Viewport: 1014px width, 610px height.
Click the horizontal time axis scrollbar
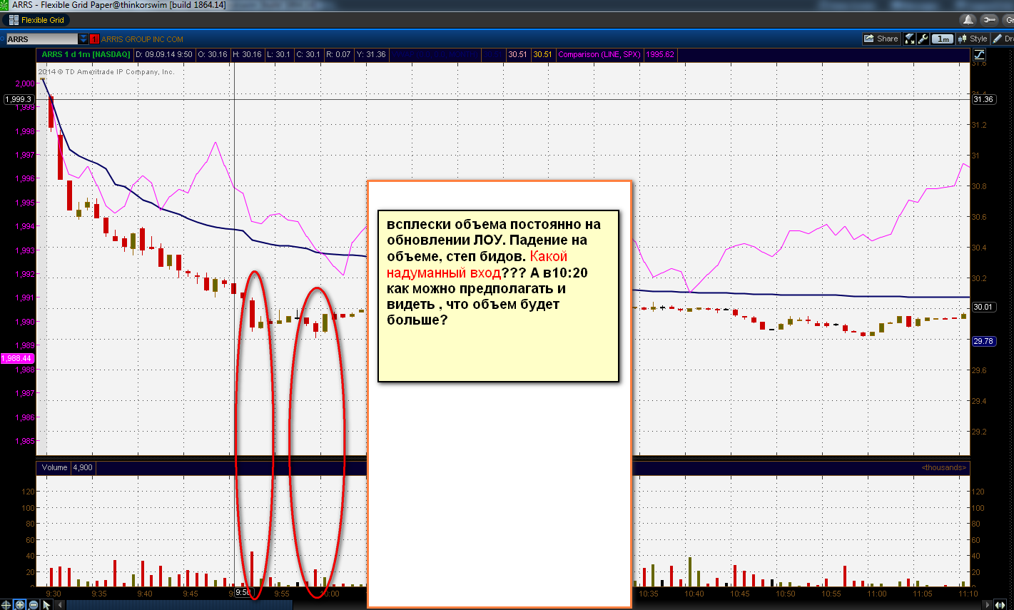(180, 605)
